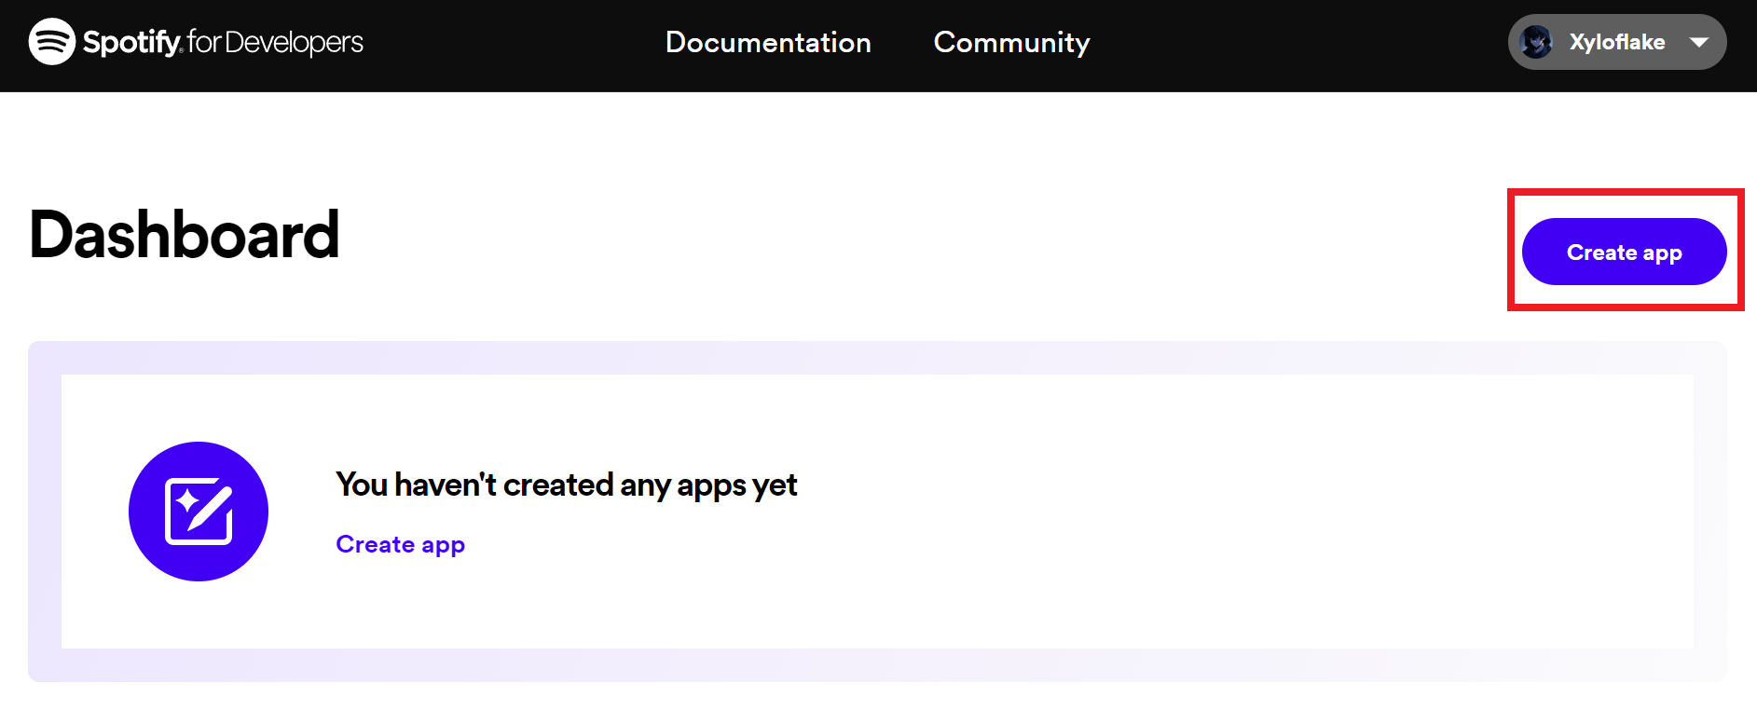This screenshot has height=710, width=1757.
Task: Select the Dashboard heading text
Action: (x=185, y=235)
